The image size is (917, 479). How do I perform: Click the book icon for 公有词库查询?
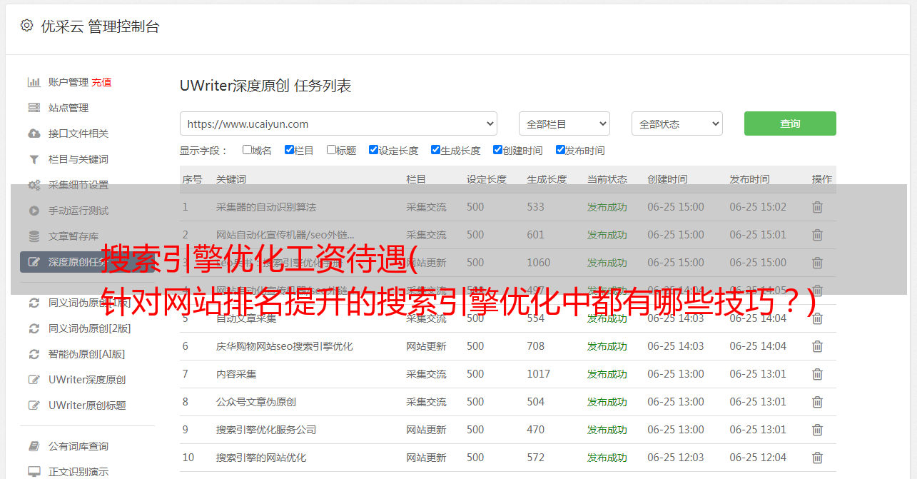[34, 446]
